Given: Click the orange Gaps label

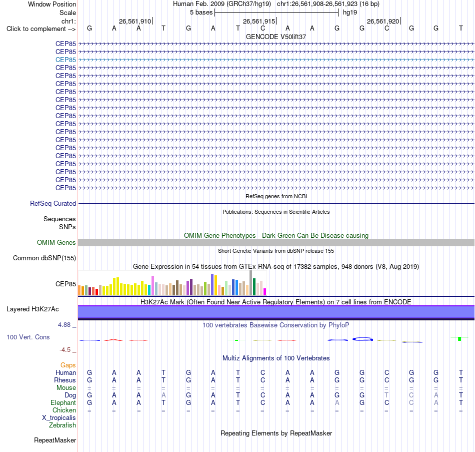Looking at the screenshot, I should 68,365.
